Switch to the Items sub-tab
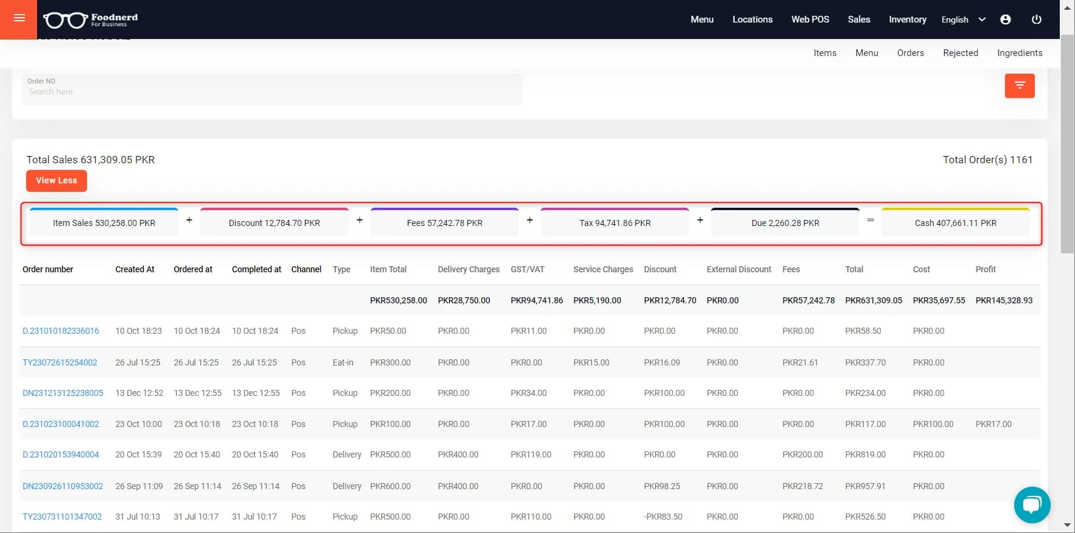Screen dimensions: 1075x533 coord(825,53)
